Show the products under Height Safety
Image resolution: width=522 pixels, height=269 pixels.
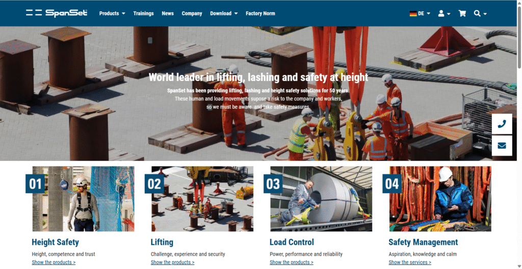pos(54,262)
